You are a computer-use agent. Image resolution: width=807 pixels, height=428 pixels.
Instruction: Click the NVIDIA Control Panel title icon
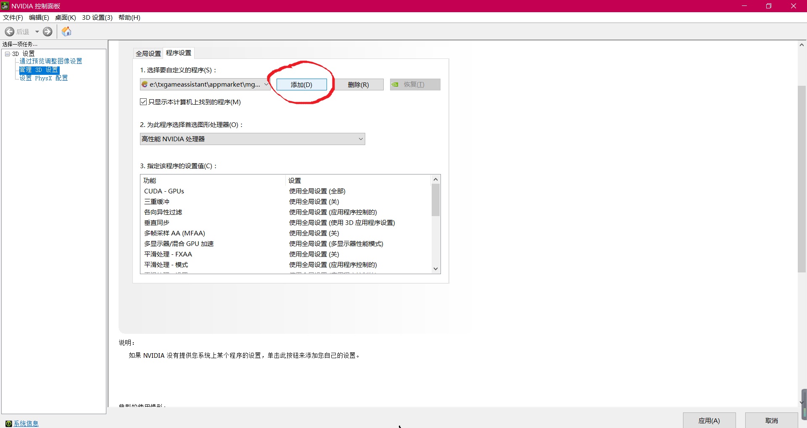point(5,6)
